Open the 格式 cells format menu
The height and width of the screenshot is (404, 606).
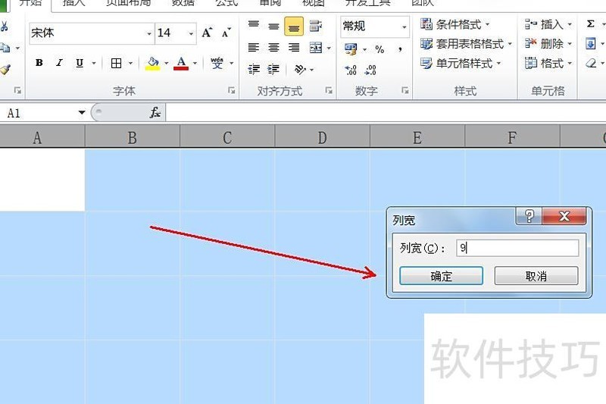tap(548, 63)
